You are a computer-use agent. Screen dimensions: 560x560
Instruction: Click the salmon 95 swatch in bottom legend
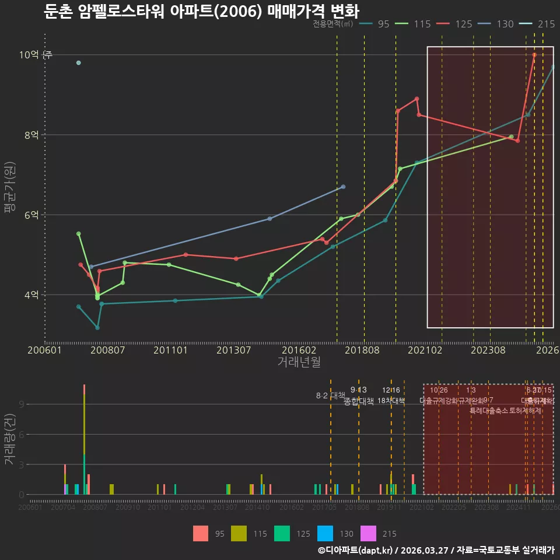200,534
